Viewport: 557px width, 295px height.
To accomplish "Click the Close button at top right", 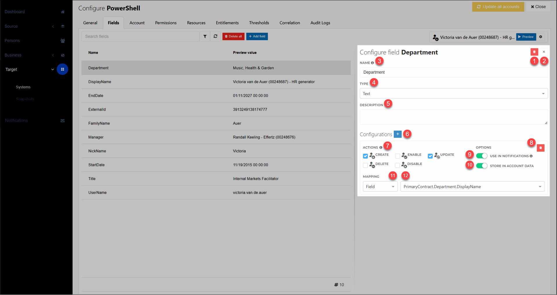I will click(538, 7).
